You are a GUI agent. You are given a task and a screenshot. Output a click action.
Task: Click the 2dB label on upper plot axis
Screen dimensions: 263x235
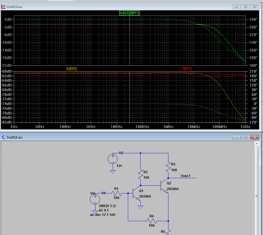pos(8,19)
